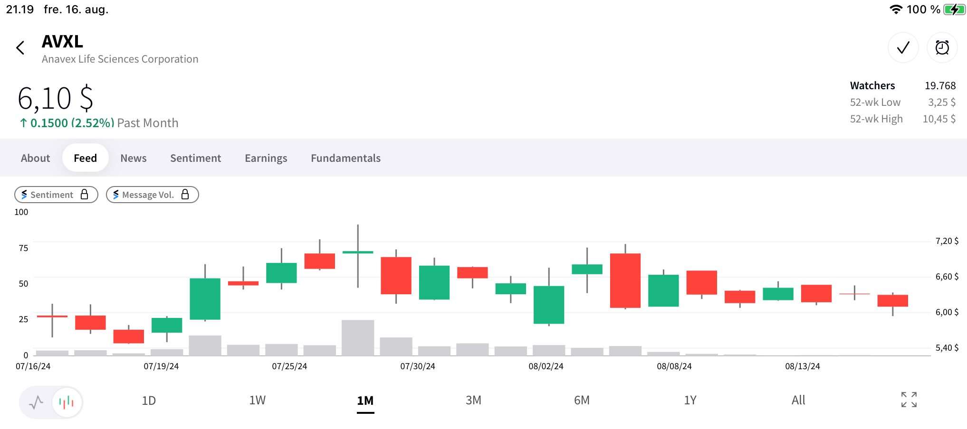Select the 6M time range
The width and height of the screenshot is (967, 429).
click(x=582, y=401)
